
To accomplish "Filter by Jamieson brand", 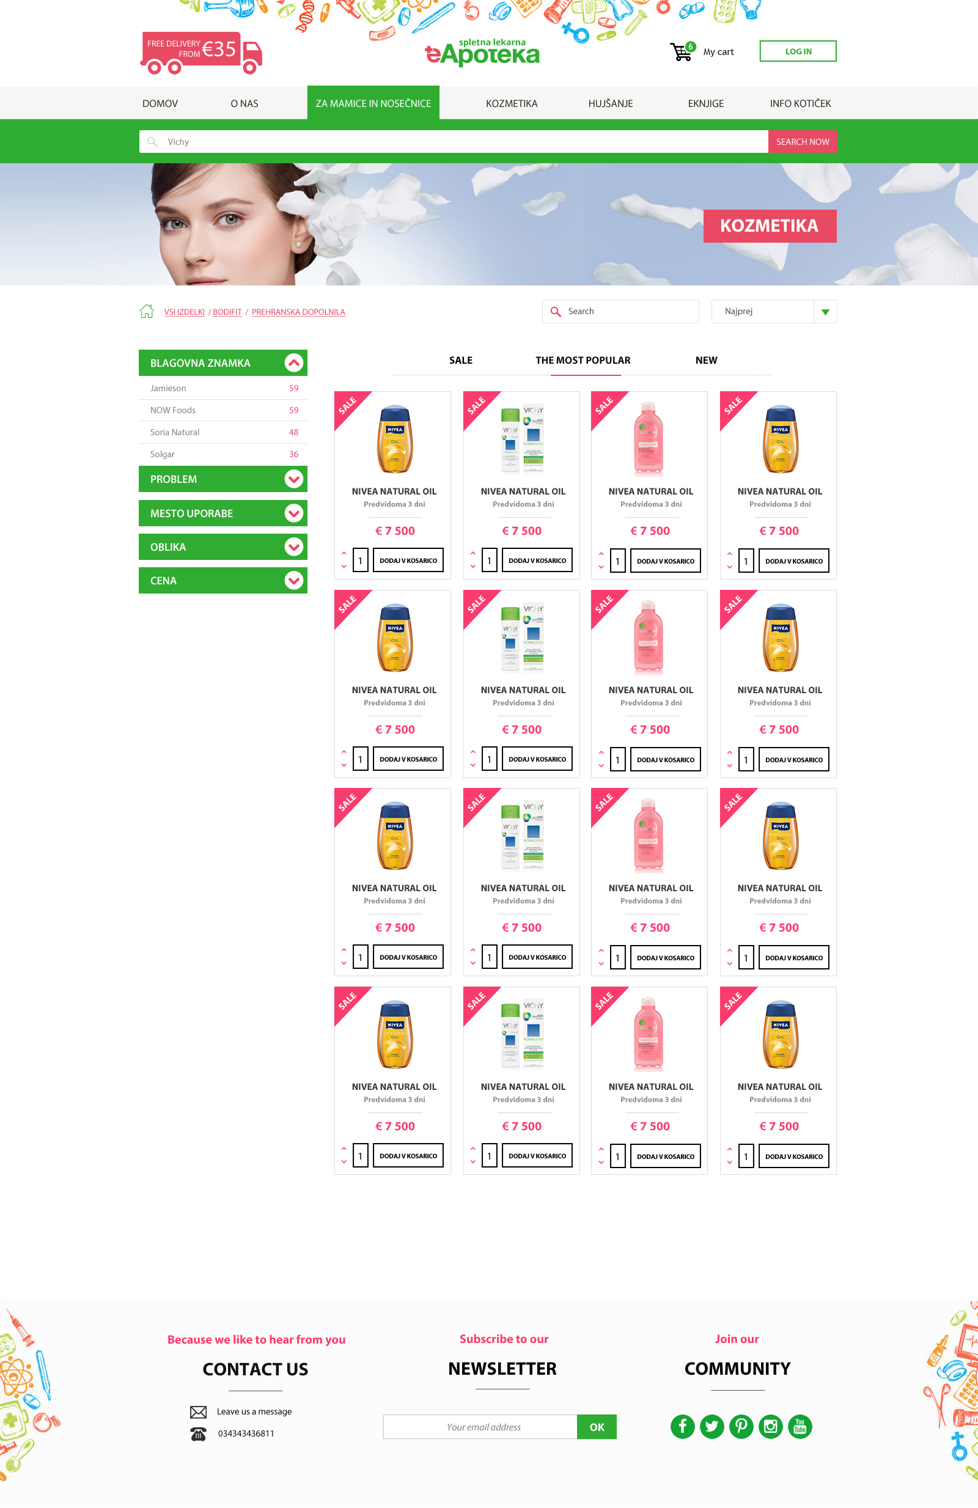I will [169, 388].
